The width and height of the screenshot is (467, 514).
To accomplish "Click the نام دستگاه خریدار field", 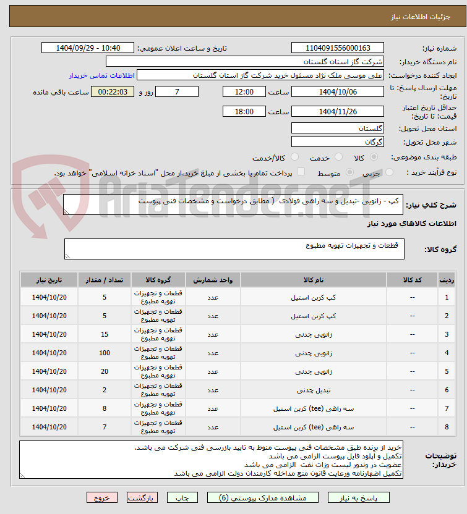I will [245, 62].
